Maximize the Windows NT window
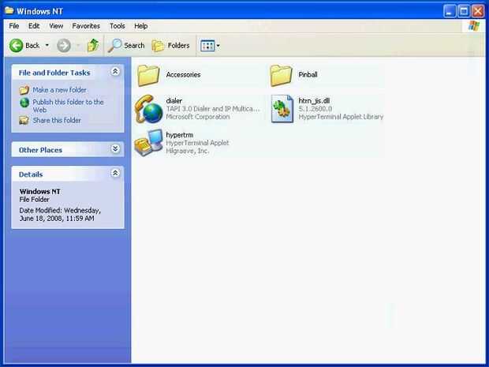The image size is (489, 367). tap(464, 12)
